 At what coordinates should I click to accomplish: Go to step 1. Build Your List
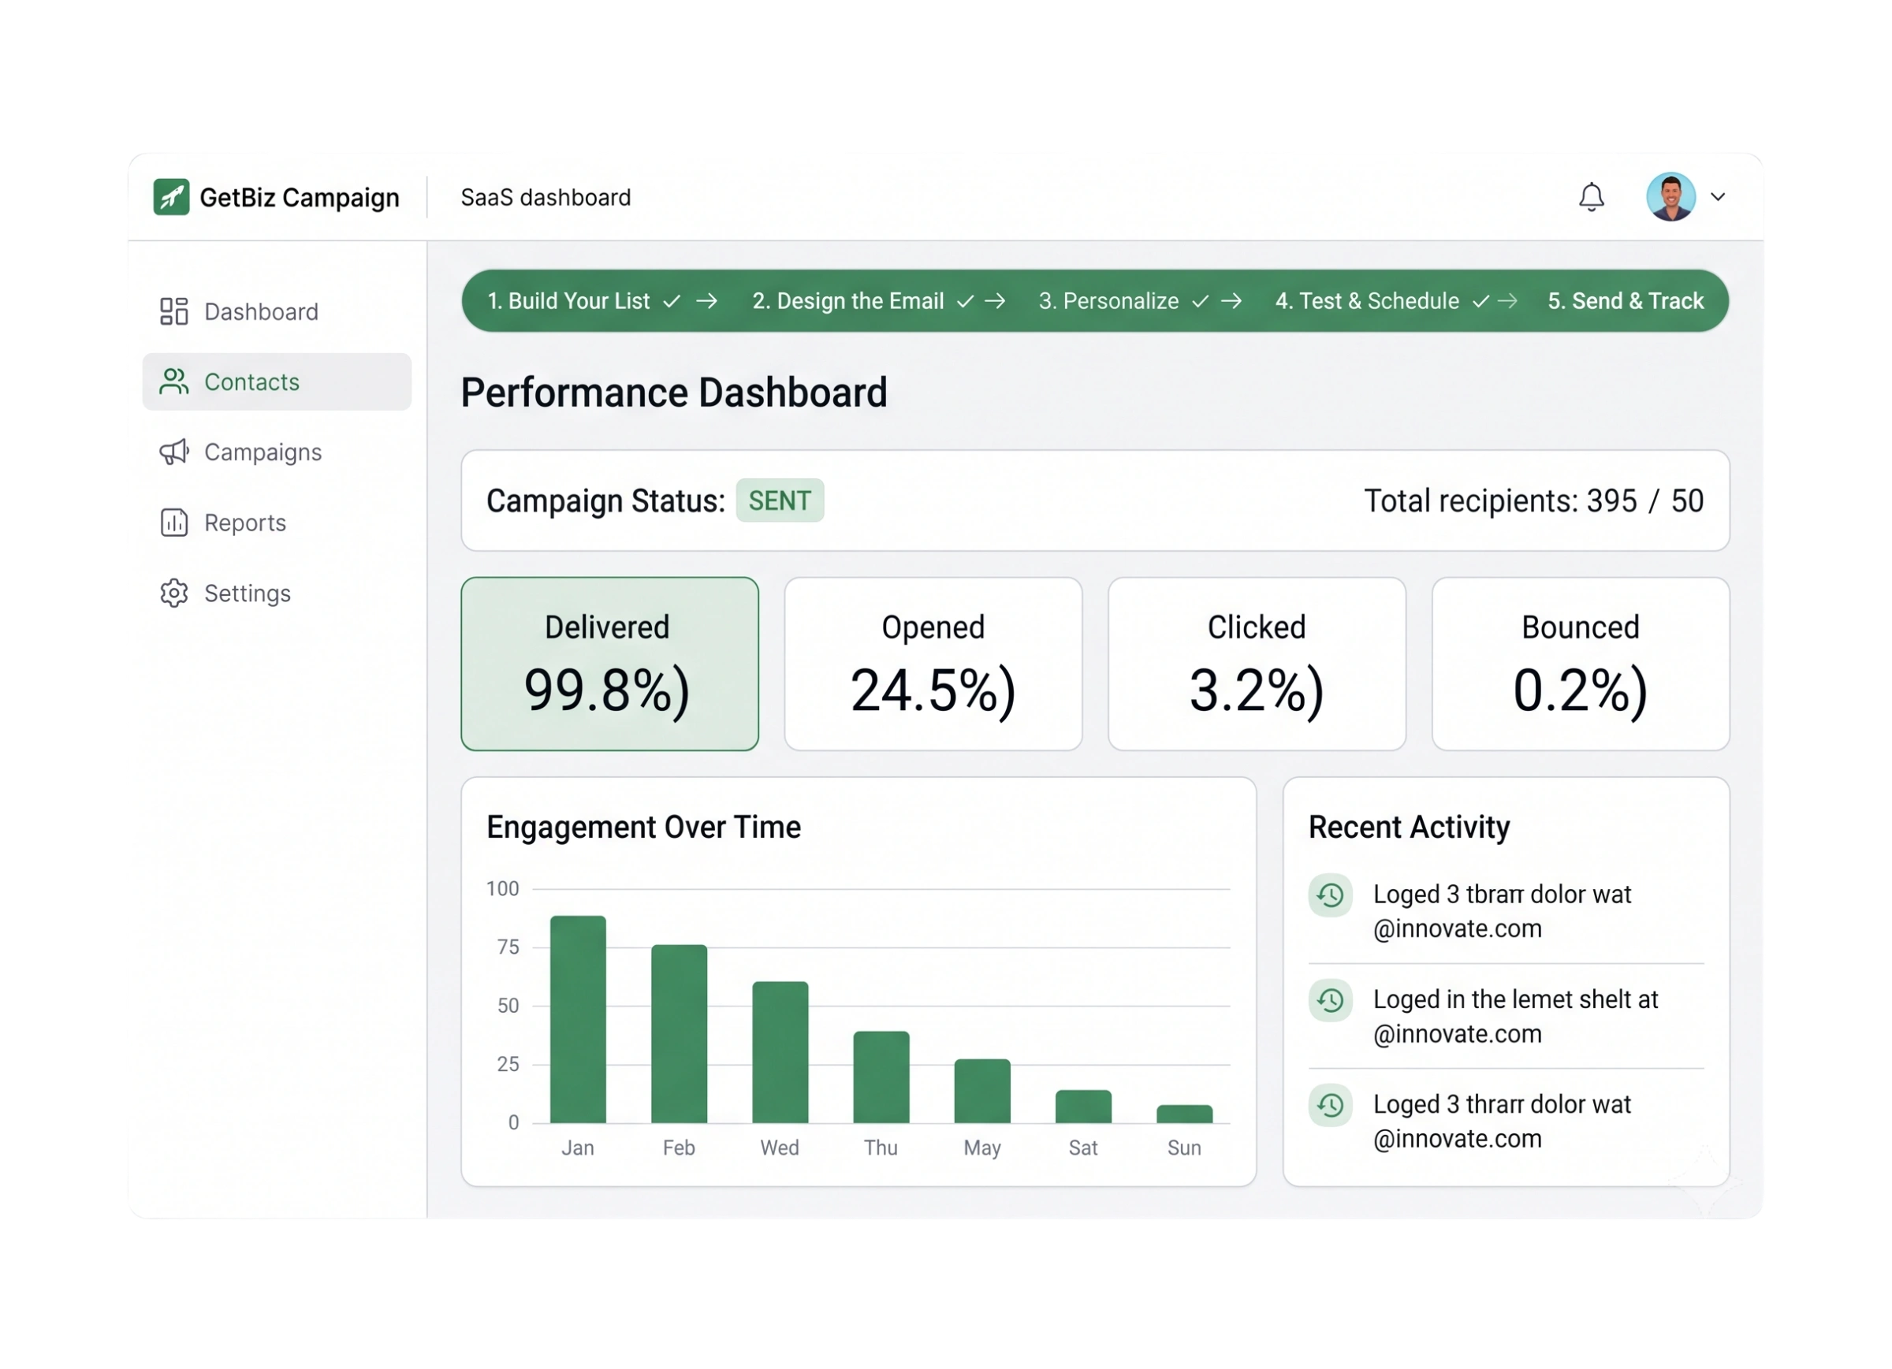568,300
